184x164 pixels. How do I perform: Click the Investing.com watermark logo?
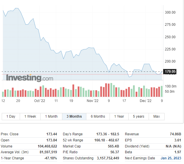click(x=30, y=78)
